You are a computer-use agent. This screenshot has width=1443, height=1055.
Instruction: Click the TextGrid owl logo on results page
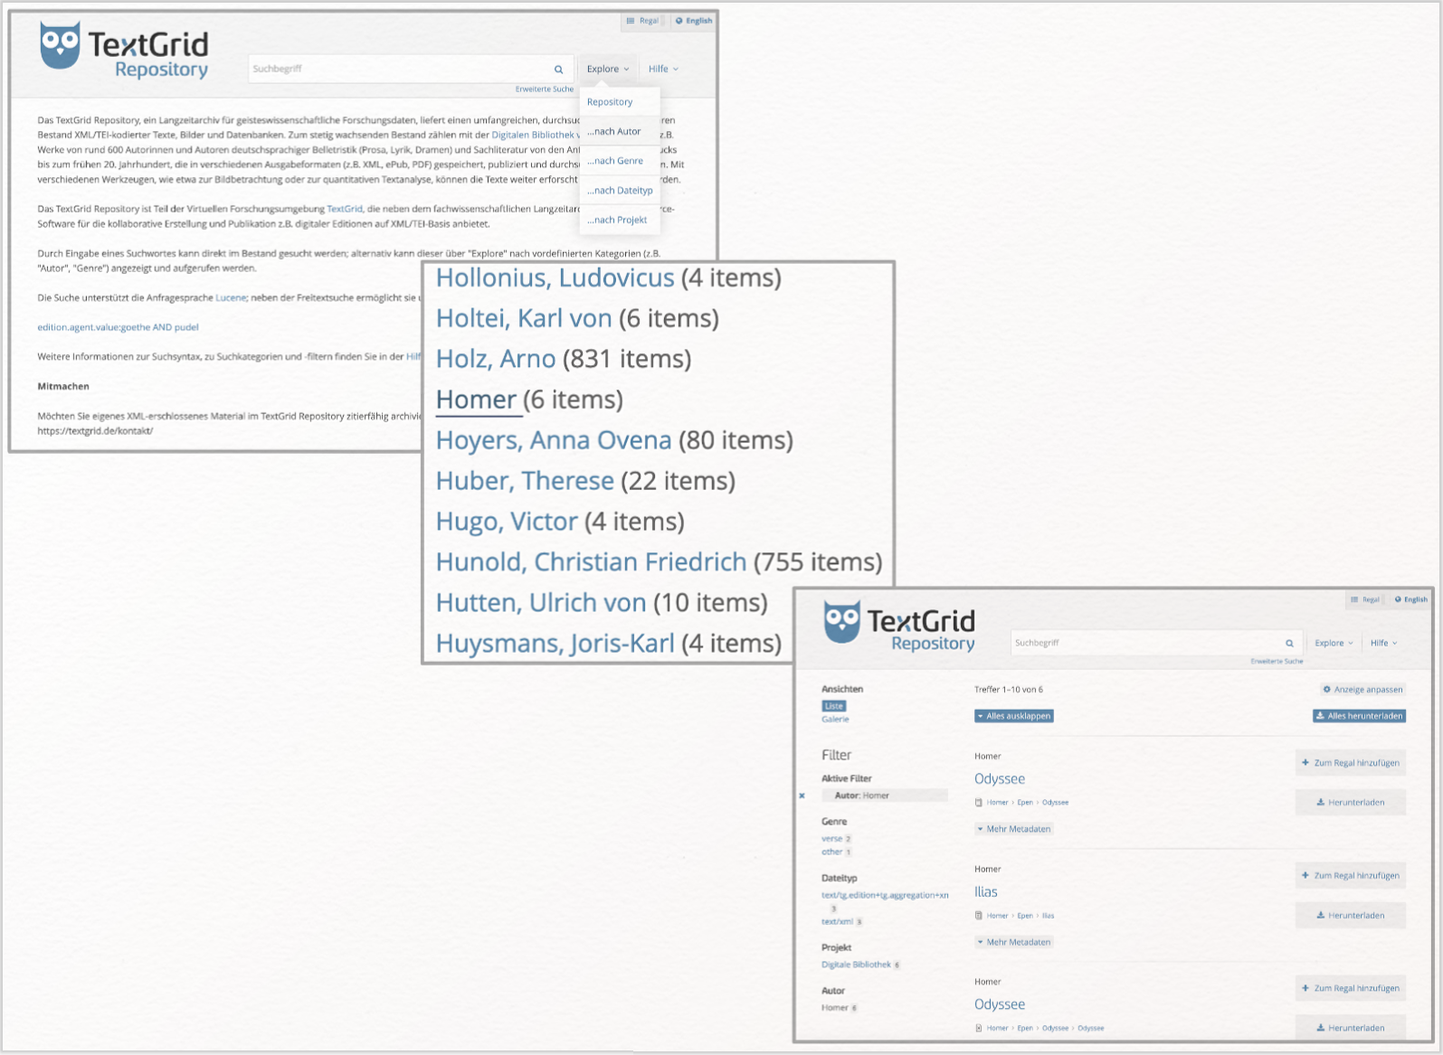click(x=841, y=622)
